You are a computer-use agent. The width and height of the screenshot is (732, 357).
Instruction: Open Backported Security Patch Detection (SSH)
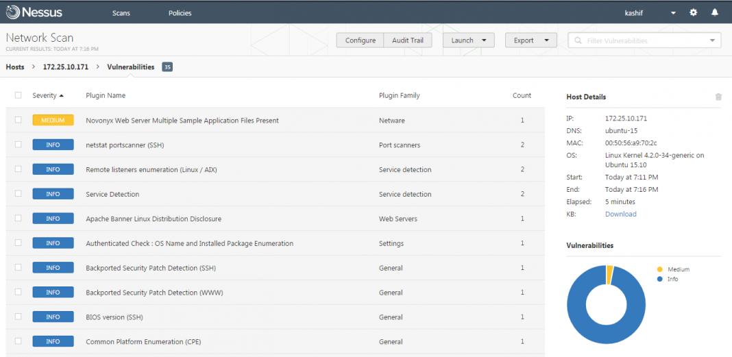[x=151, y=269]
